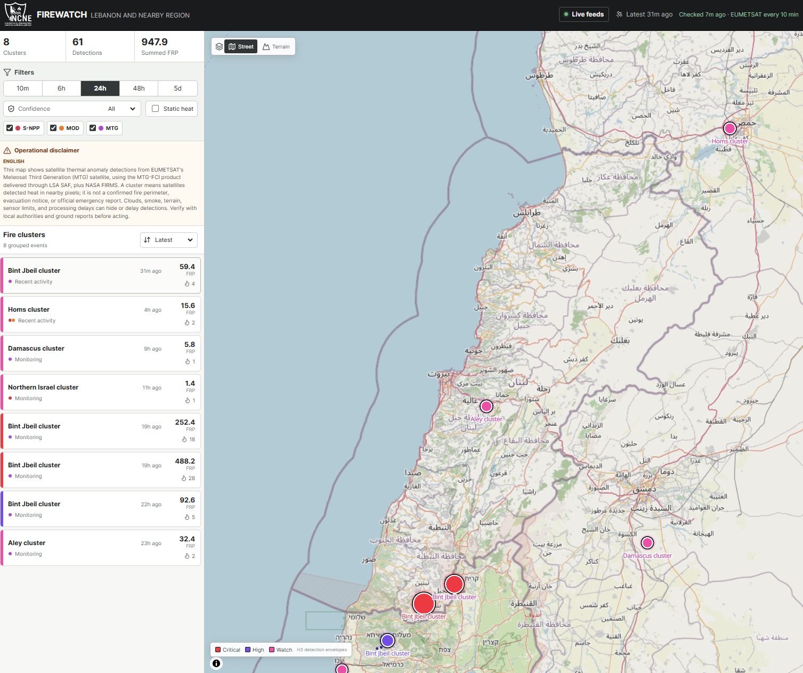Open the Aley cluster card

coord(101,548)
